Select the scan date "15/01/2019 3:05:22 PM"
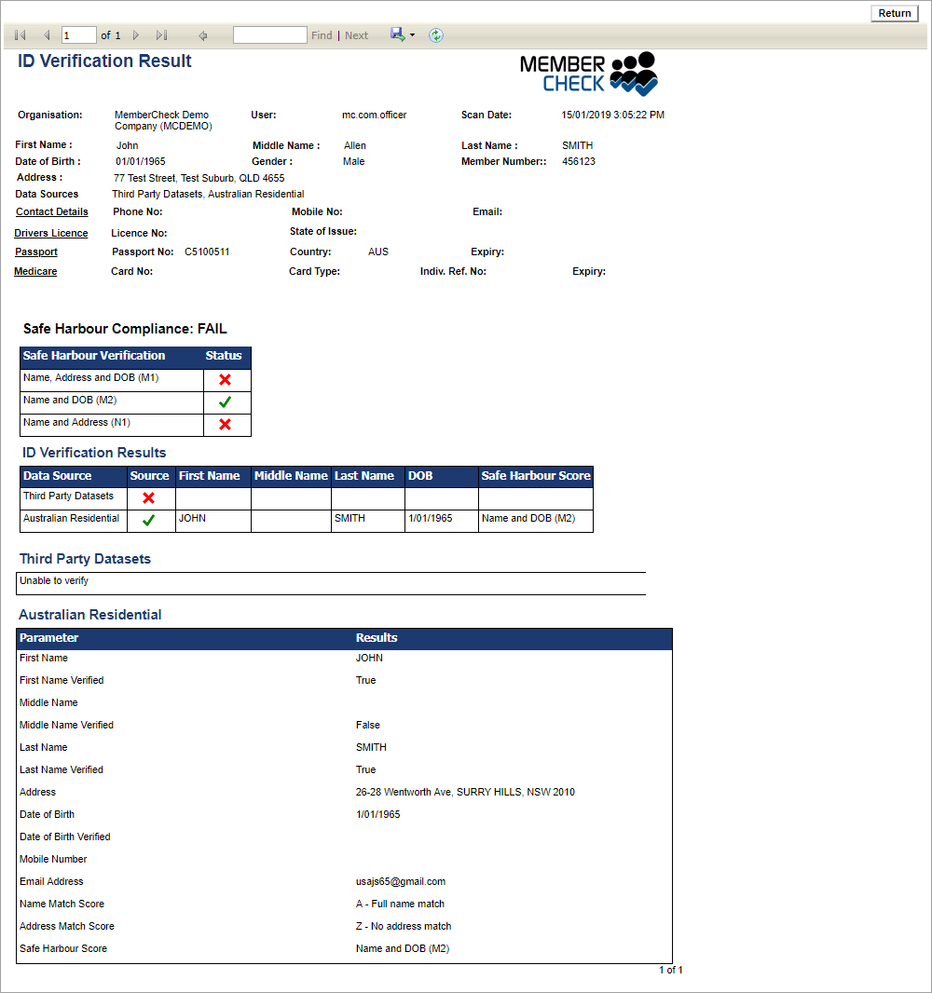Screen dimensions: 932x993 pos(612,115)
